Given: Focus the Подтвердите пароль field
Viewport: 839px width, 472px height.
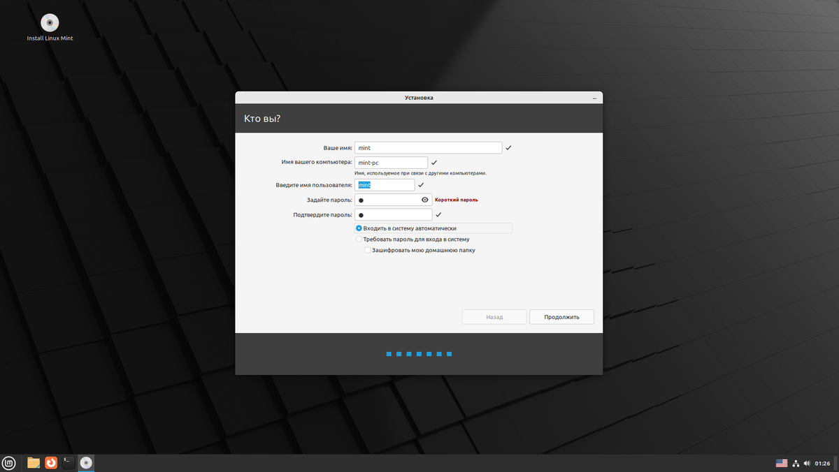Looking at the screenshot, I should [x=393, y=215].
